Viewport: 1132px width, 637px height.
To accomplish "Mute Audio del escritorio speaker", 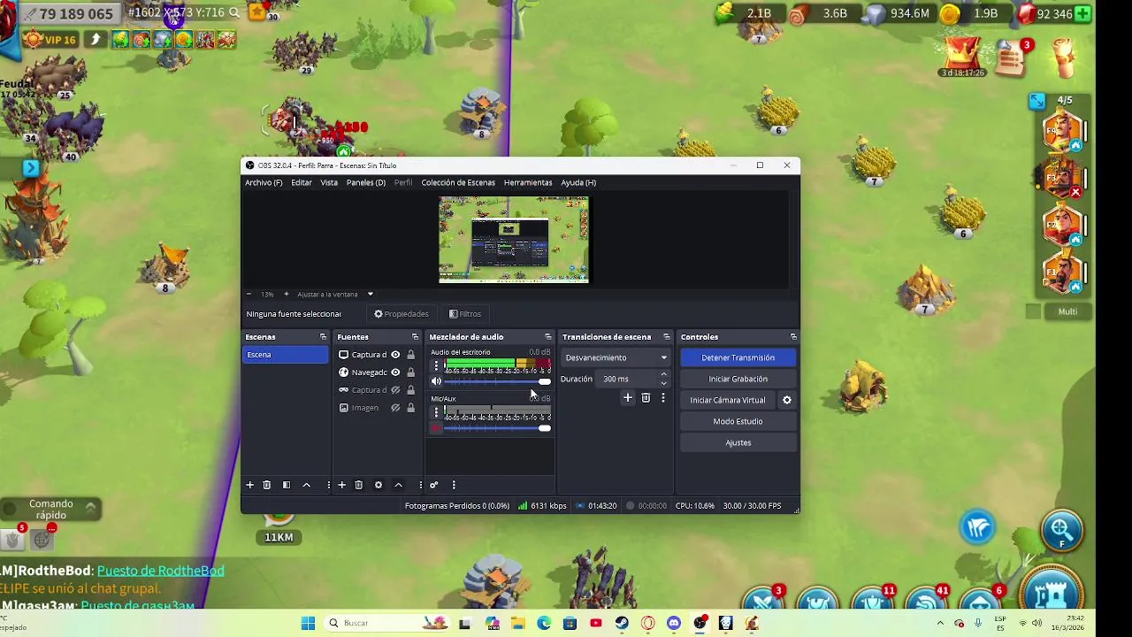I will pos(436,381).
